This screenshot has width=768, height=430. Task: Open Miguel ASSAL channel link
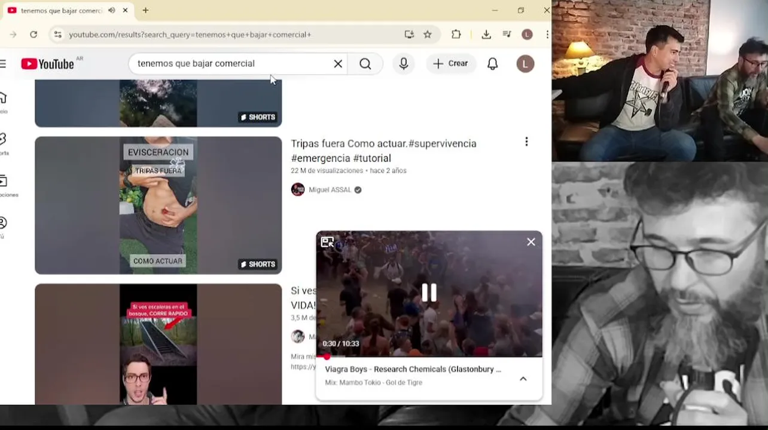330,190
